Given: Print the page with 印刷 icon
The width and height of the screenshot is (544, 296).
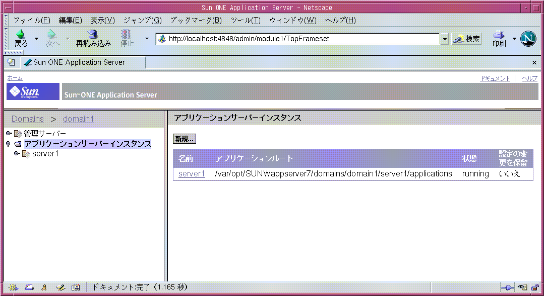Looking at the screenshot, I should 499,38.
